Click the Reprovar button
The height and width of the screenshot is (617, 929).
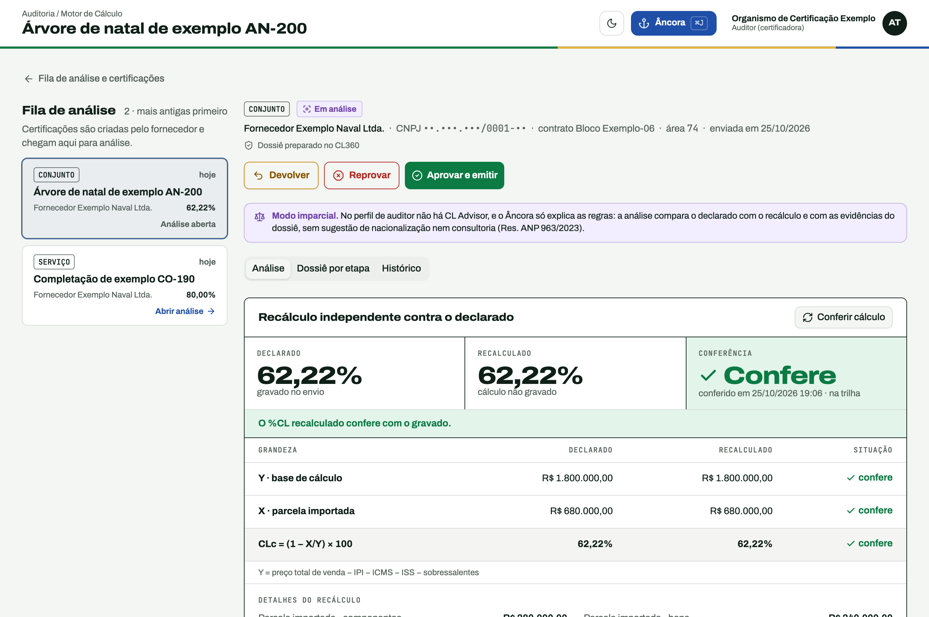coord(361,175)
